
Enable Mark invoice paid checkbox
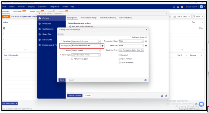[x=72, y=59]
